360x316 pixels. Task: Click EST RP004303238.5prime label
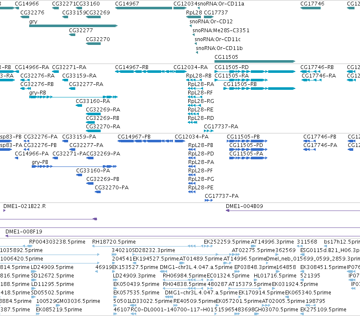pos(57,242)
